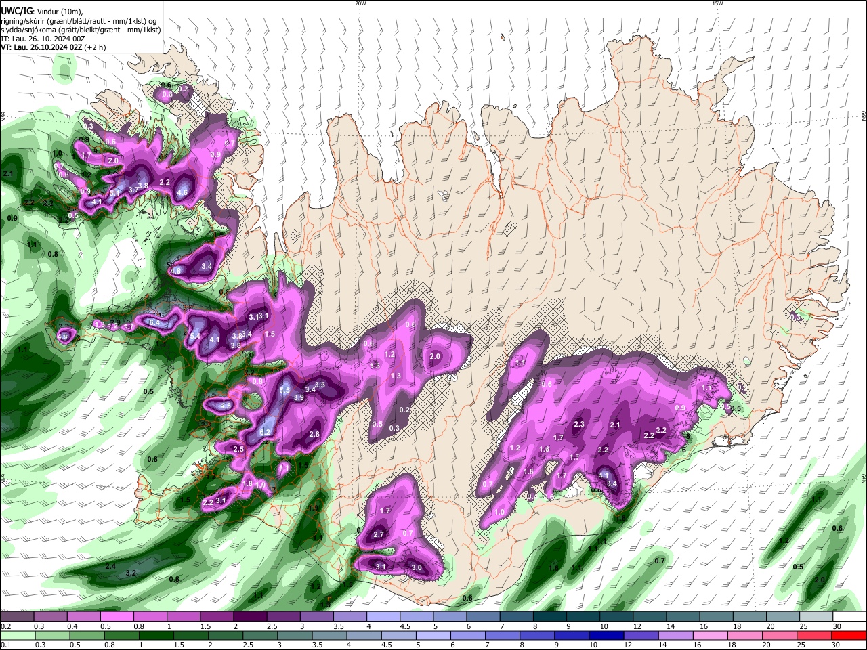The image size is (867, 650).
Task: Select the darkest green 1–1.5 swatch in lower legend
Action: coord(156,636)
